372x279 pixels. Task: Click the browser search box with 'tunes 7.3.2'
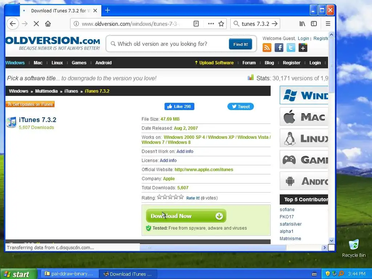point(255,24)
